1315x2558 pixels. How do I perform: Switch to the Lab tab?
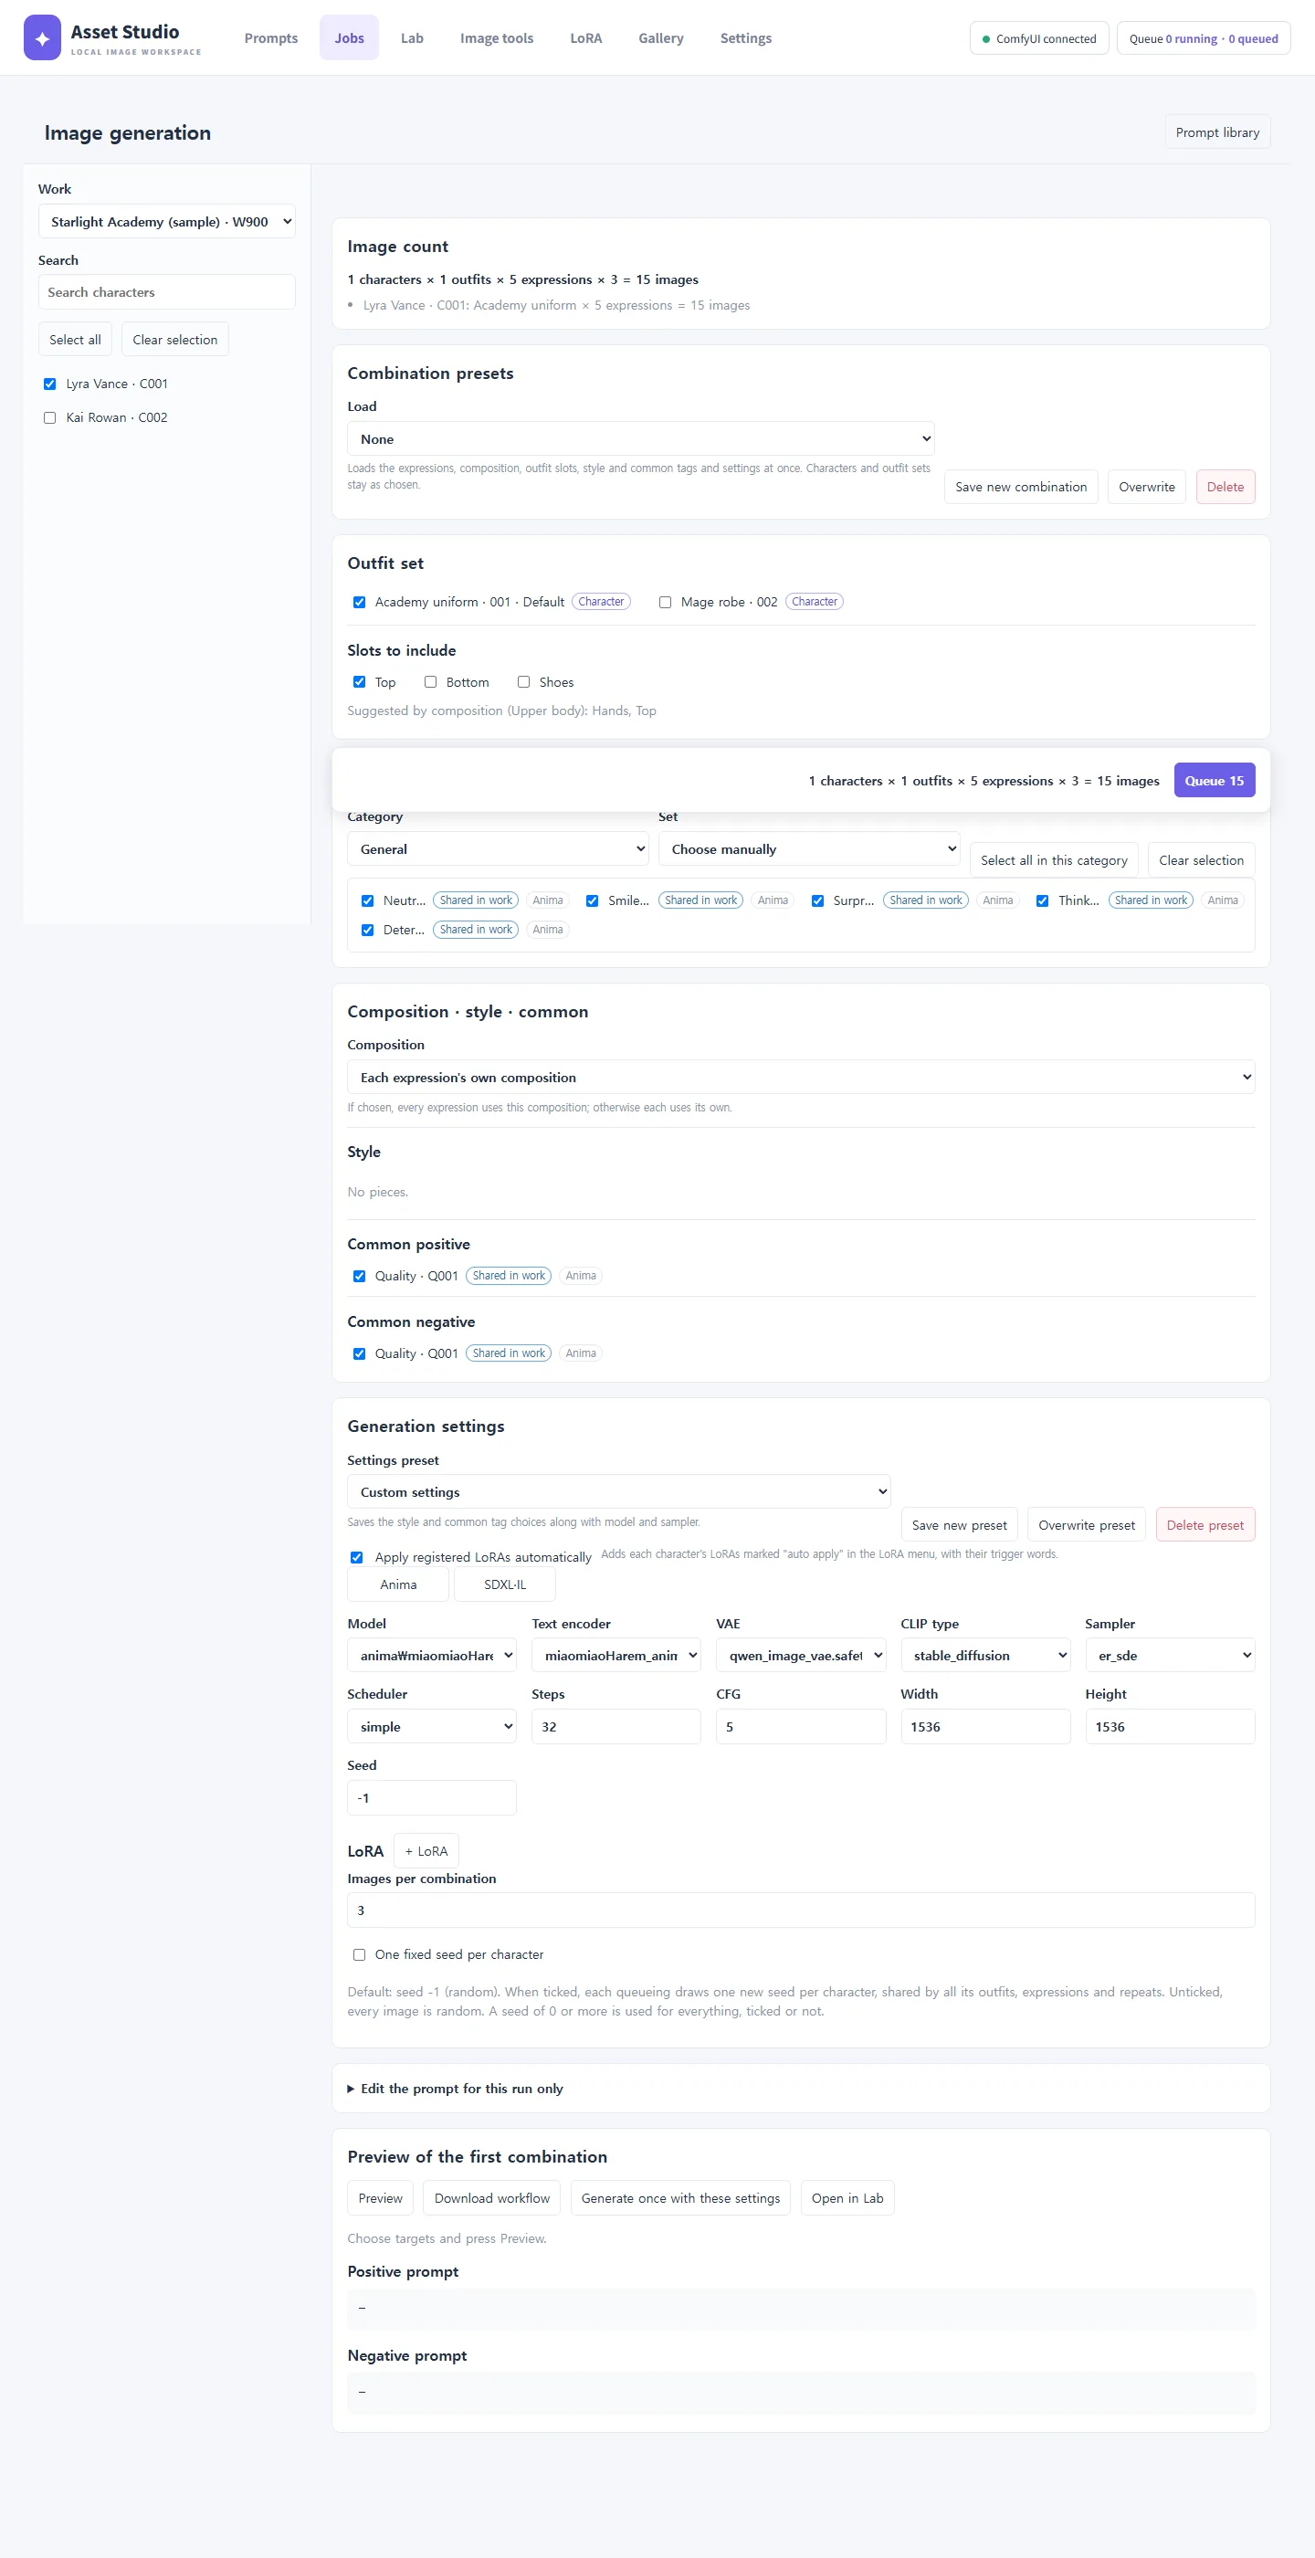coord(412,37)
